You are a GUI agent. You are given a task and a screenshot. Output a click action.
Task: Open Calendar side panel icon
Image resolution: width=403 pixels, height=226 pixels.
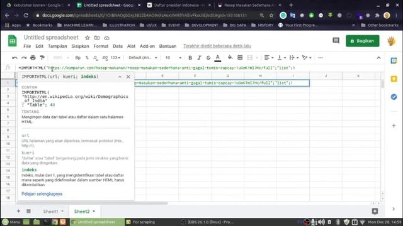394,61
